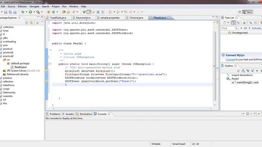
Task: Click the New Java Package icon
Action: (x=49, y=12)
